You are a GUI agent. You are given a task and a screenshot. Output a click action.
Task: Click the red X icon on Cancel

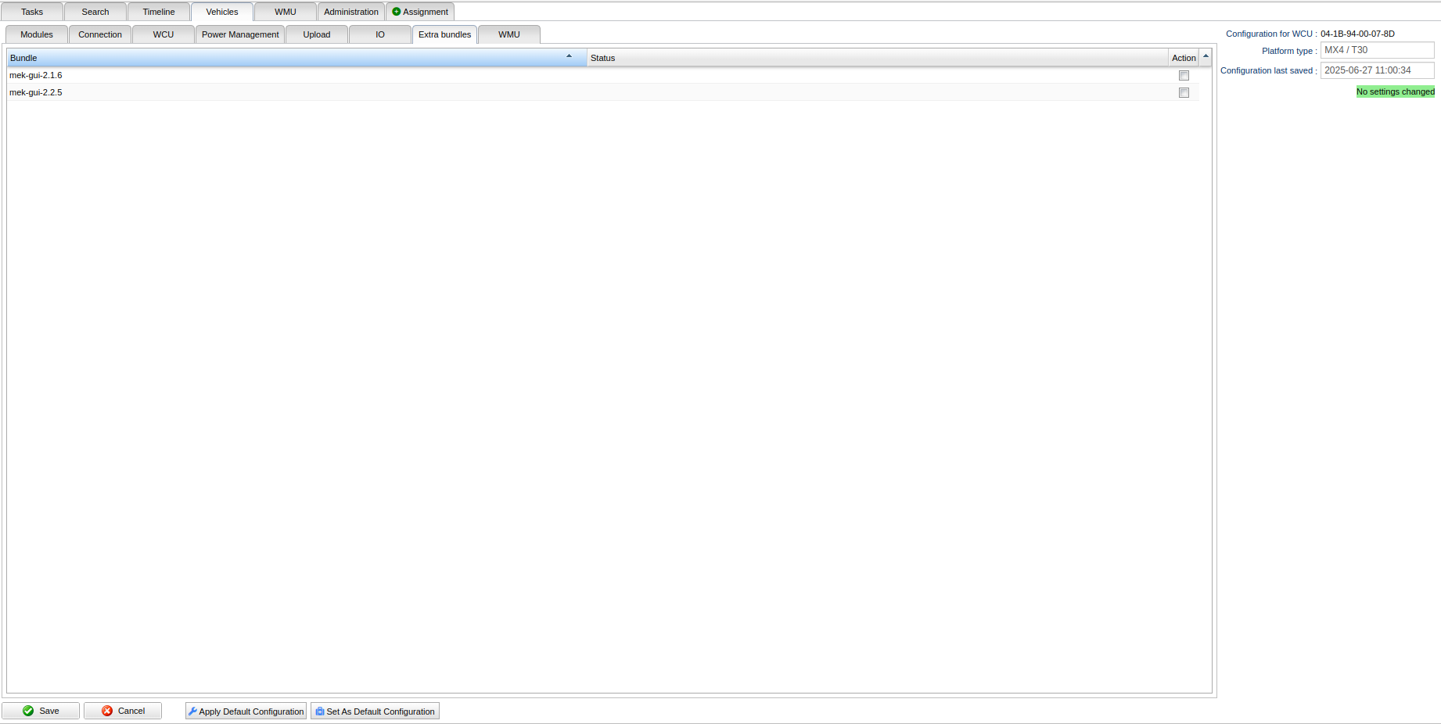[107, 711]
